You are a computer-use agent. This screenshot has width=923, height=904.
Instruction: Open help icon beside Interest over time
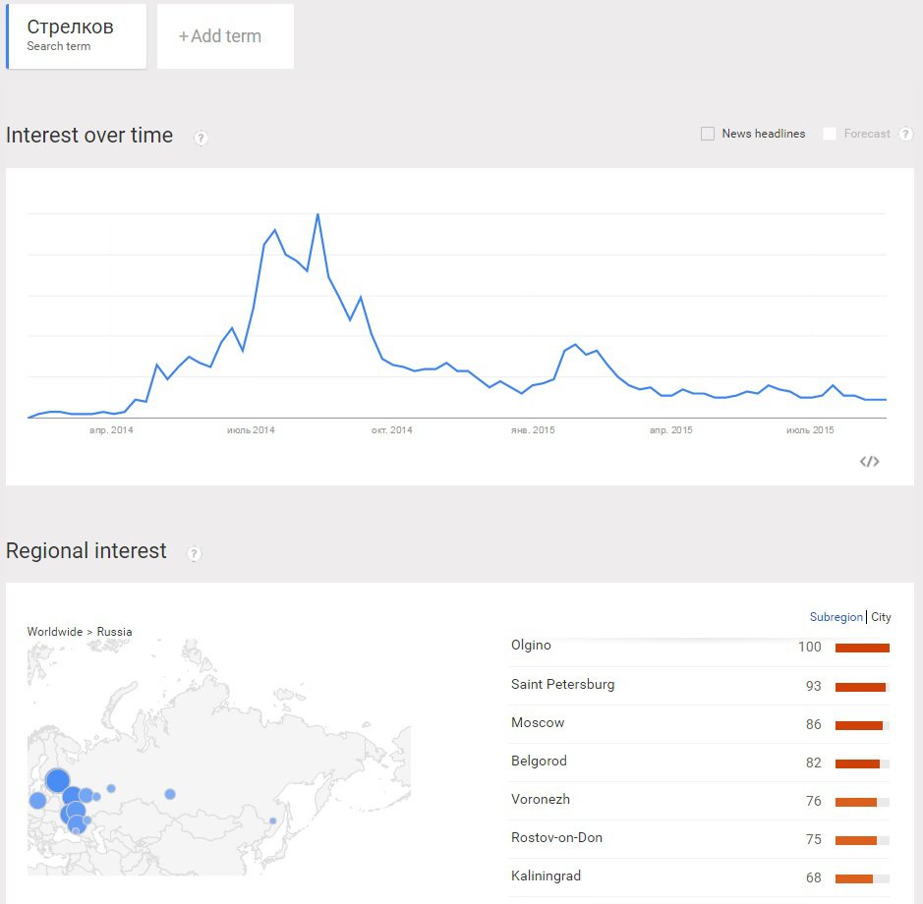(x=201, y=139)
